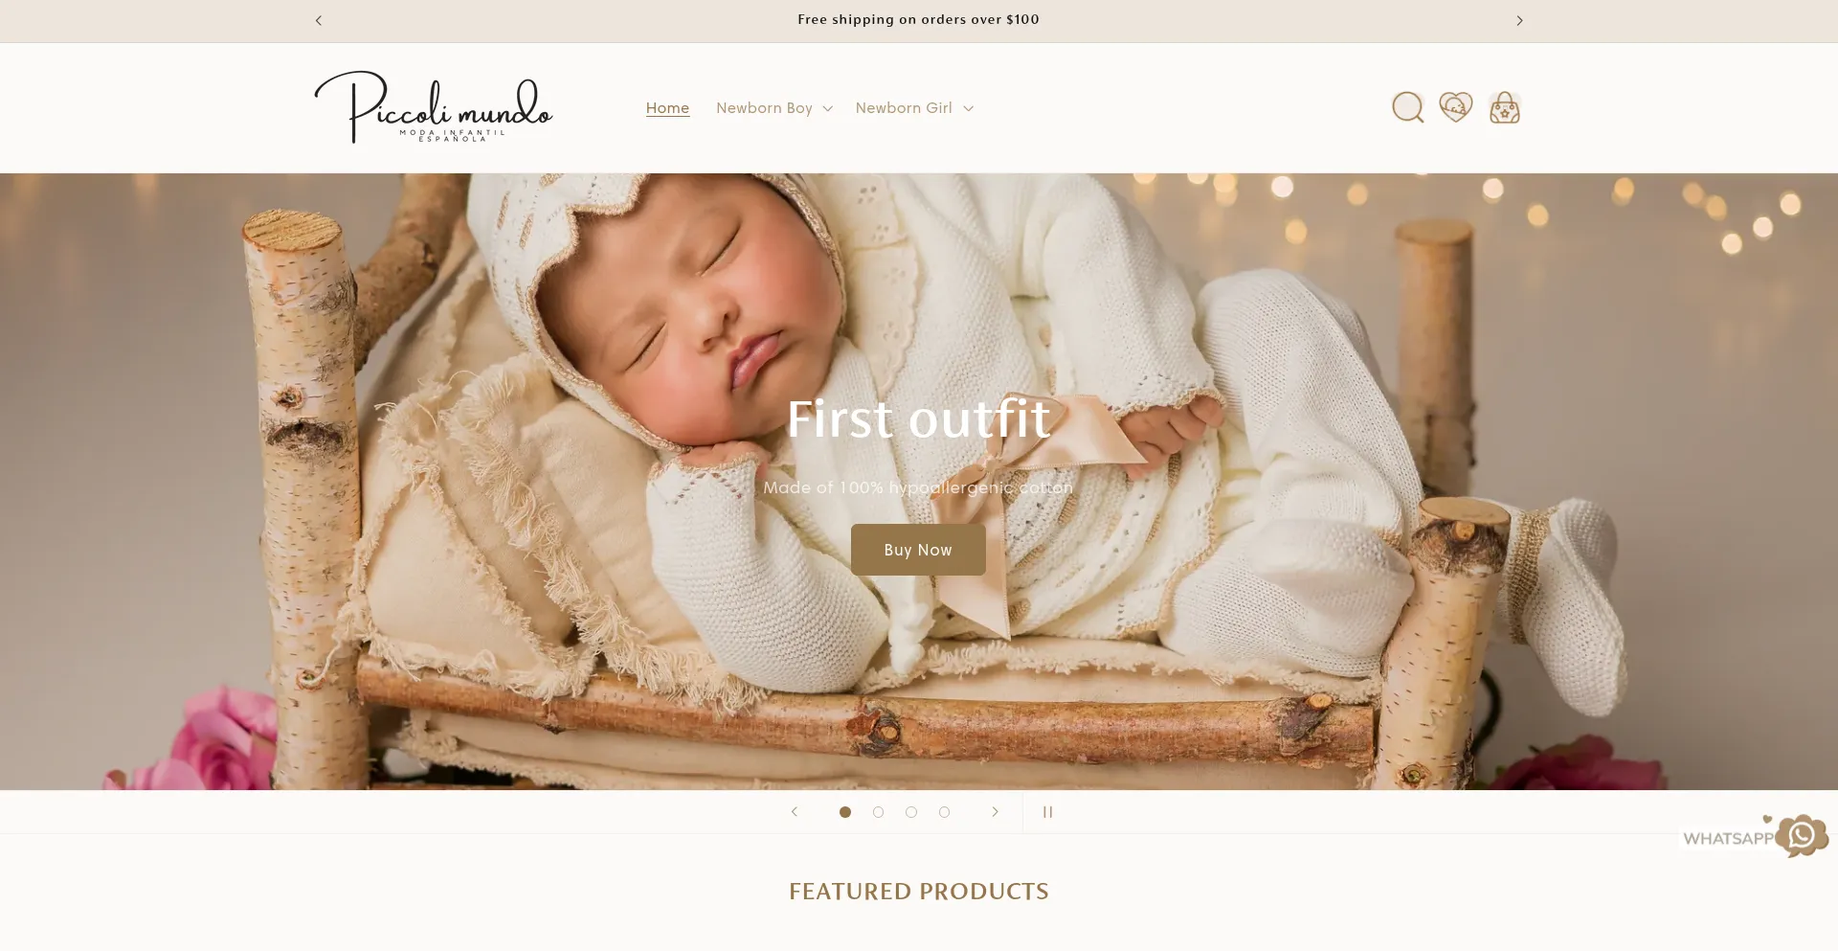Pause the slideshow autoplay
The width and height of the screenshot is (1838, 951).
point(1047,812)
